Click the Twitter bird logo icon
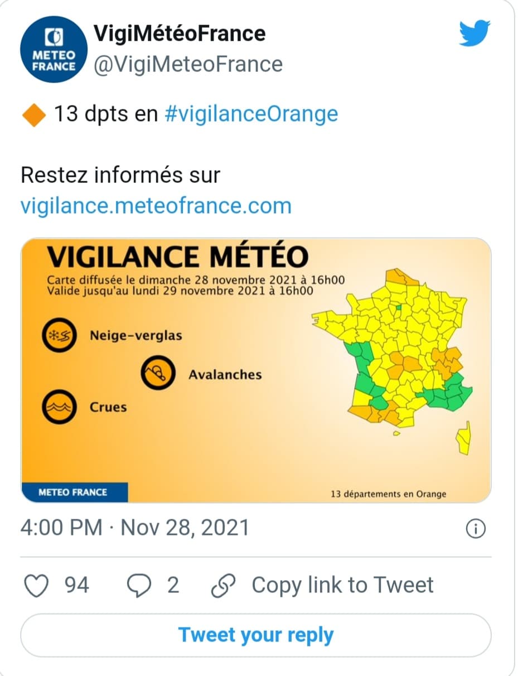 click(475, 33)
